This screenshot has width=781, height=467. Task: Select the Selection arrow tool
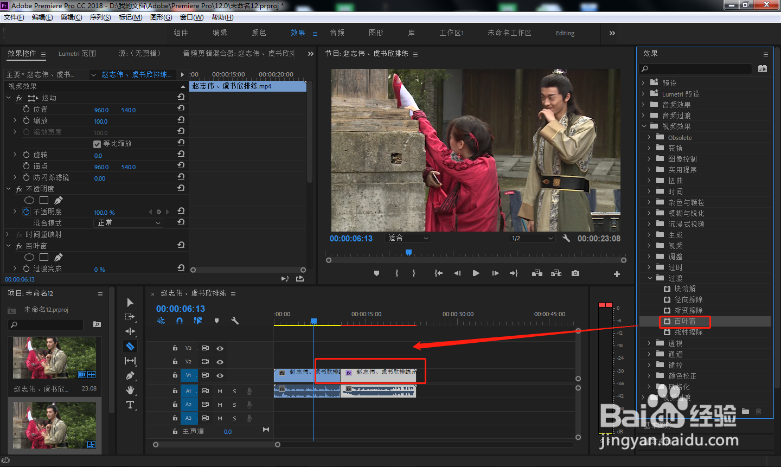click(130, 302)
